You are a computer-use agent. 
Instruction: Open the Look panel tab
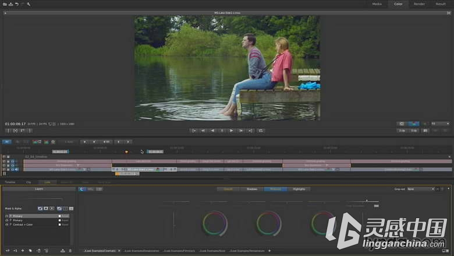tap(47, 183)
